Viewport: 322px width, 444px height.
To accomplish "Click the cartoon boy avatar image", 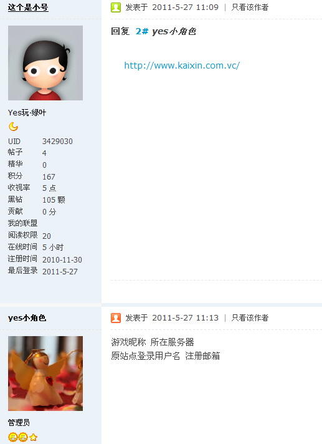I will point(45,63).
